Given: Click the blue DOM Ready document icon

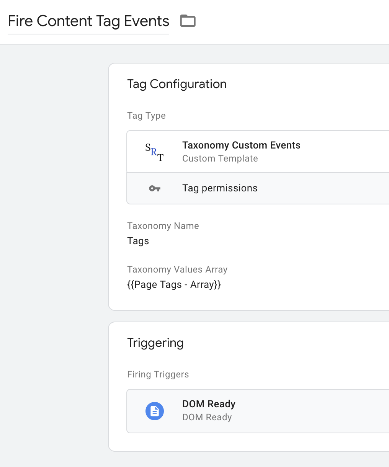Looking at the screenshot, I should (155, 411).
